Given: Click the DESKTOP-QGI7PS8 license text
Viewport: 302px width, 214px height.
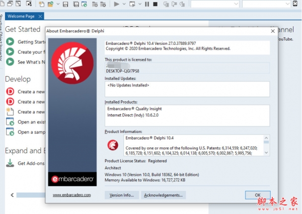Looking at the screenshot, I should point(122,71).
